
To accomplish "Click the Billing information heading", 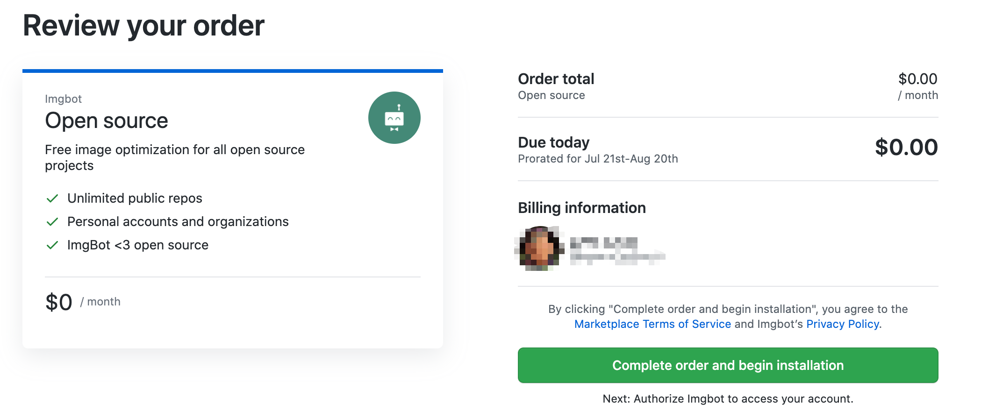I will pos(582,208).
